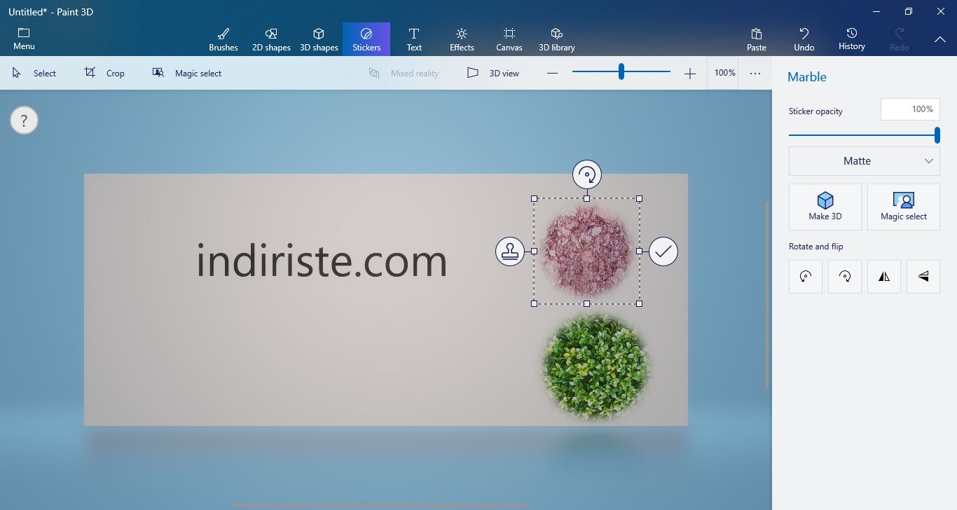The image size is (957, 510).
Task: Click the vertical scrollbar
Action: (768, 294)
